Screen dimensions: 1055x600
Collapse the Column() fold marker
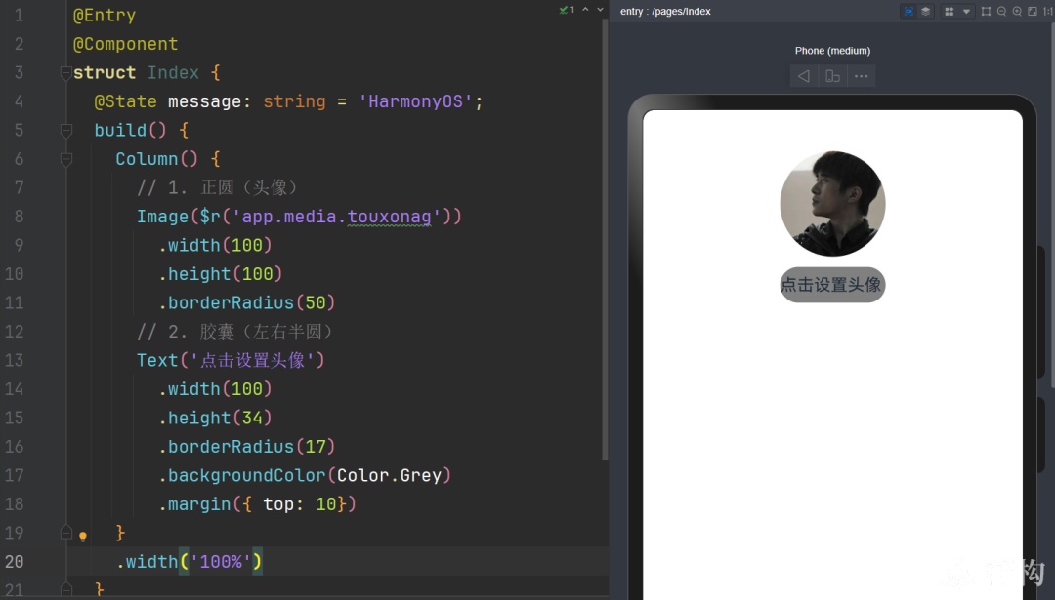66,159
